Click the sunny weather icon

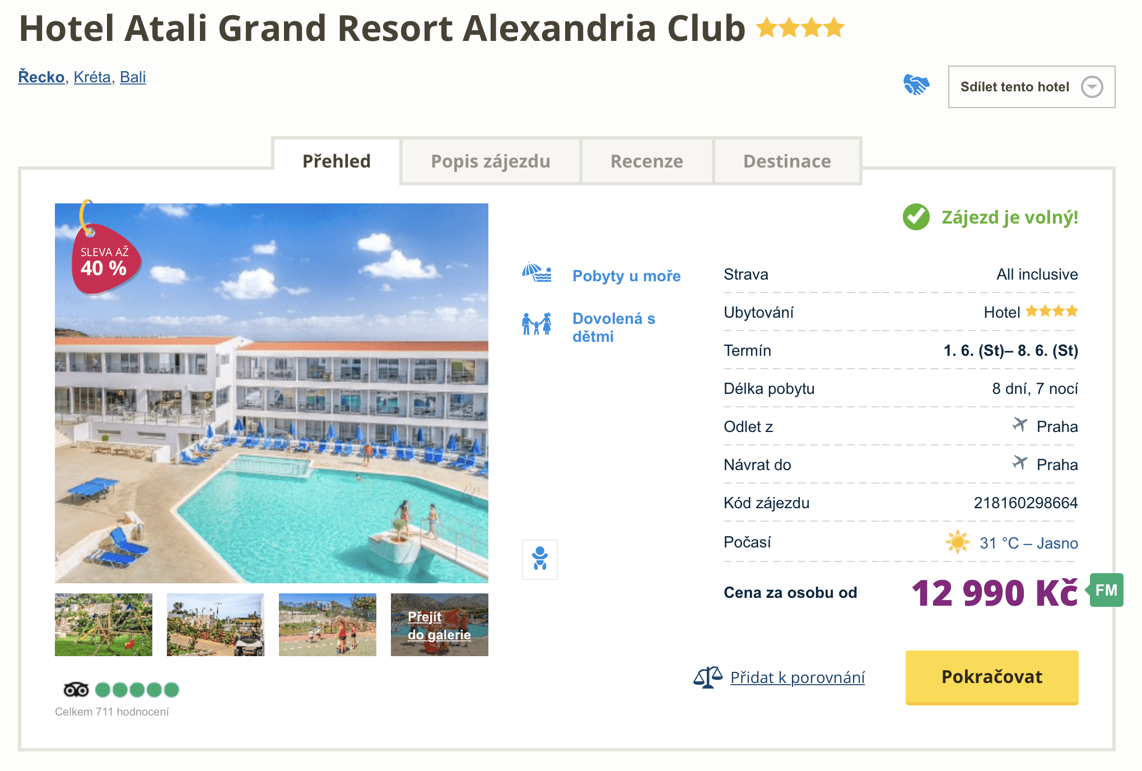957,542
